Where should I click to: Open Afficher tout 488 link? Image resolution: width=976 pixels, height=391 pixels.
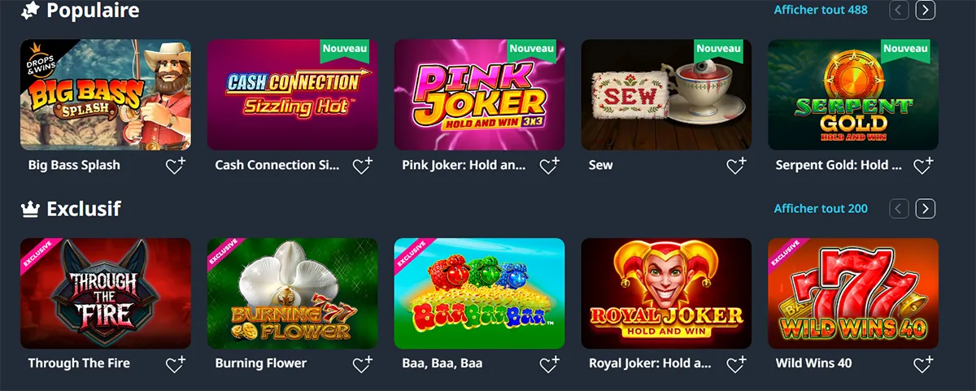coord(821,11)
